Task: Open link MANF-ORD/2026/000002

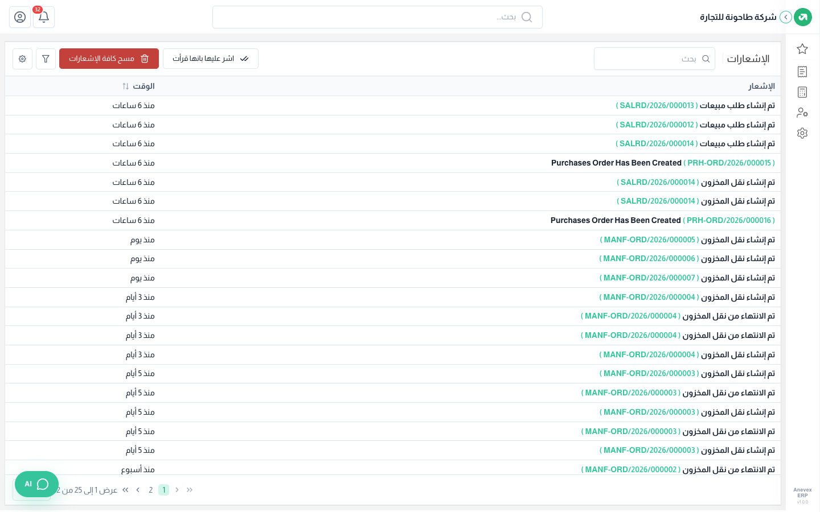Action: (x=631, y=470)
